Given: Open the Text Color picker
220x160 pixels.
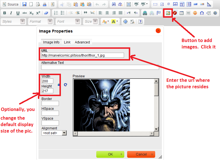Looking at the screenshot, I should click(x=105, y=22).
